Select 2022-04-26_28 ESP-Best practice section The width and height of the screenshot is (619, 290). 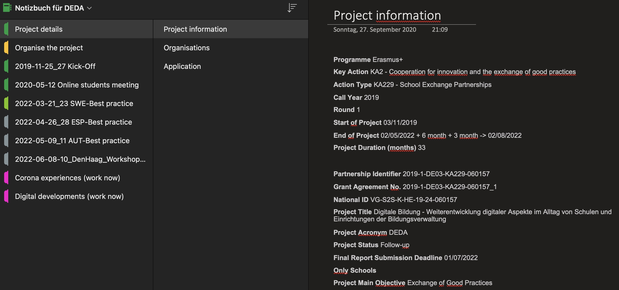(x=73, y=122)
